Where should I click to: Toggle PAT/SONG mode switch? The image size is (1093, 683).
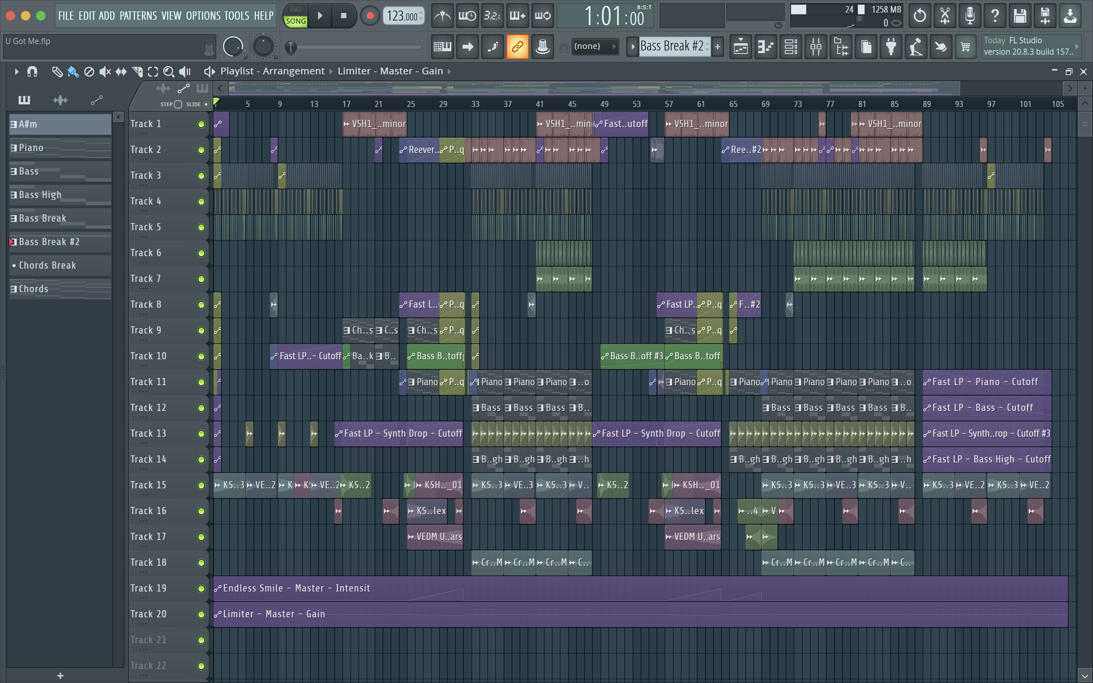[296, 16]
